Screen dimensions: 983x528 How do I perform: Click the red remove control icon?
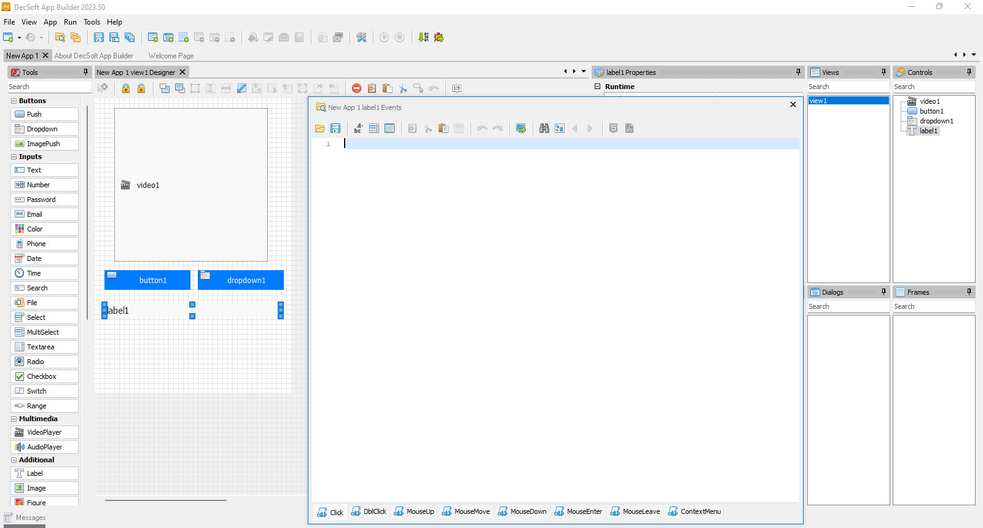(x=356, y=88)
